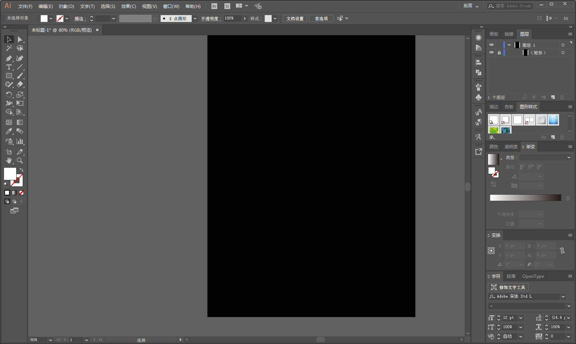Screen dimensions: 576x344
Task: Select the Shape Builder tool
Action: click(9, 112)
